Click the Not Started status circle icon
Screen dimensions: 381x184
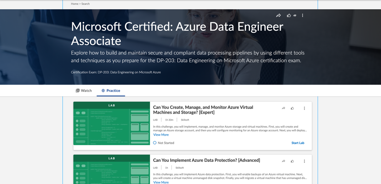[x=155, y=143]
